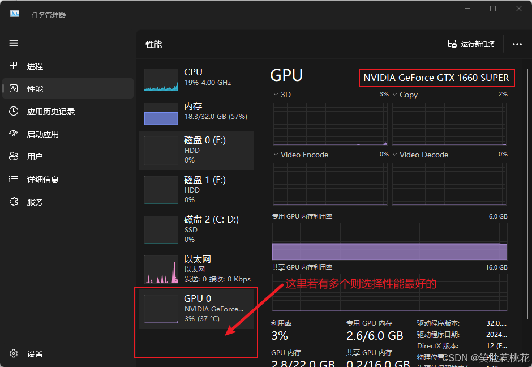Maximize the Task Manager window
Screen dimensions: 532x367
[x=493, y=9]
